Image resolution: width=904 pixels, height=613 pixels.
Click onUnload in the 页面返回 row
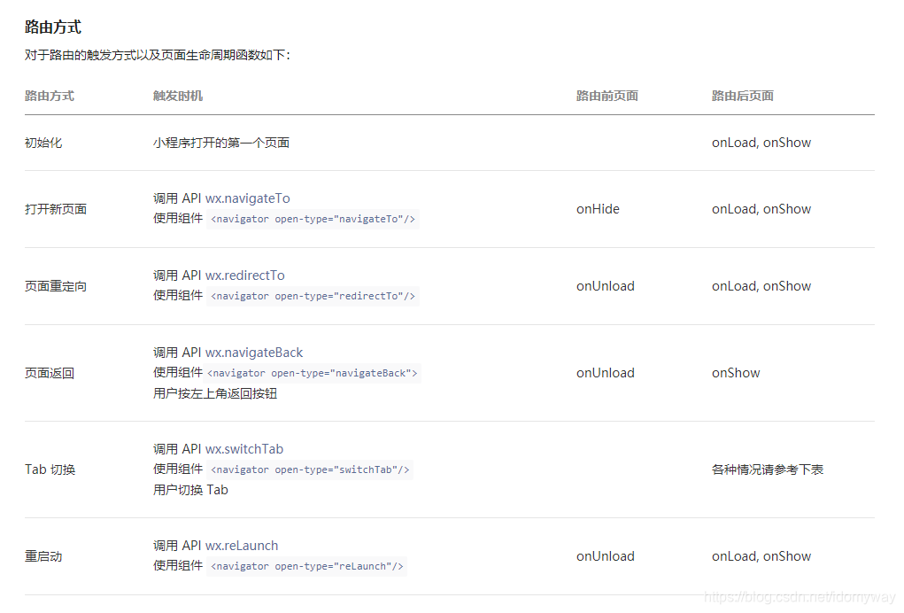tap(606, 373)
